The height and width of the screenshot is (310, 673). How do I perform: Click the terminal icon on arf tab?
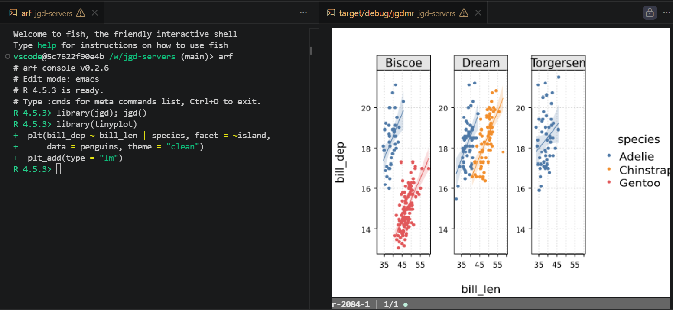pyautogui.click(x=13, y=13)
